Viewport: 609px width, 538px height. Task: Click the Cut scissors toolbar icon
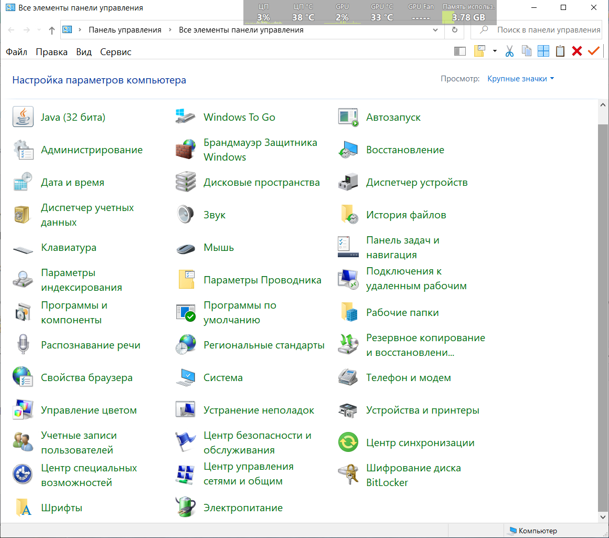pos(509,51)
